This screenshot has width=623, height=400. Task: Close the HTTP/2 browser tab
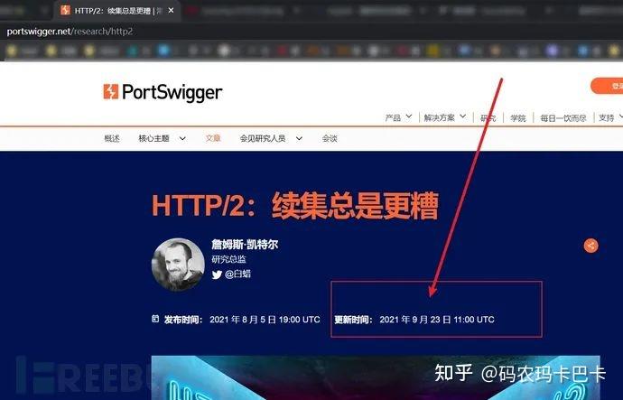click(171, 10)
